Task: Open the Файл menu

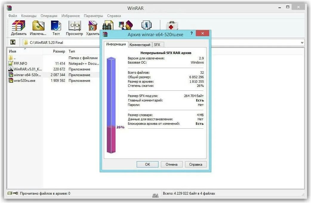Action: pos(13,16)
